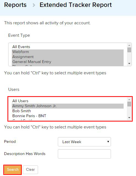Open the Period dropdown showing Last Week
The width and height of the screenshot is (136, 176).
(x=84, y=142)
